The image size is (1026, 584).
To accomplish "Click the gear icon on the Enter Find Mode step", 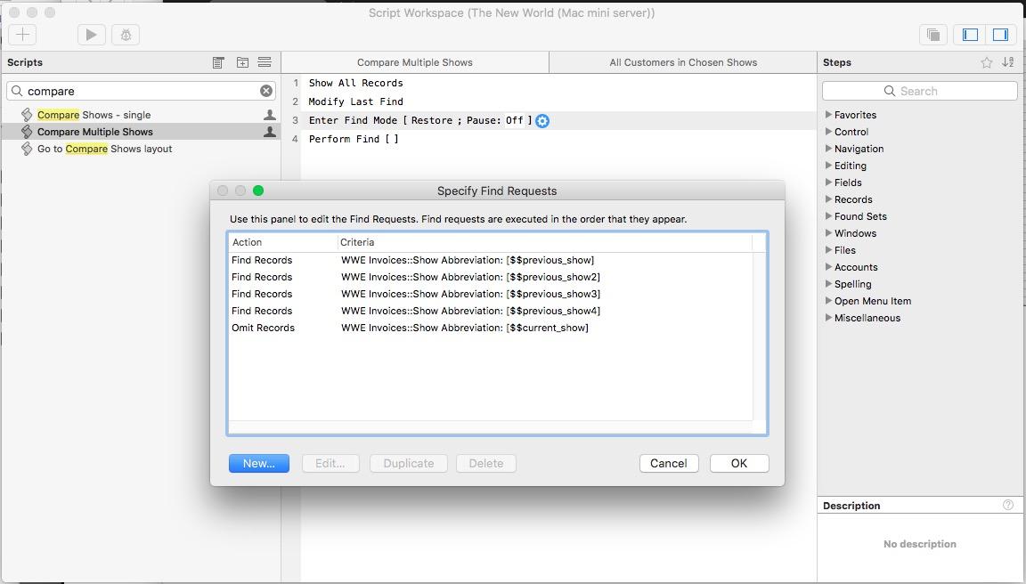I will coord(542,121).
